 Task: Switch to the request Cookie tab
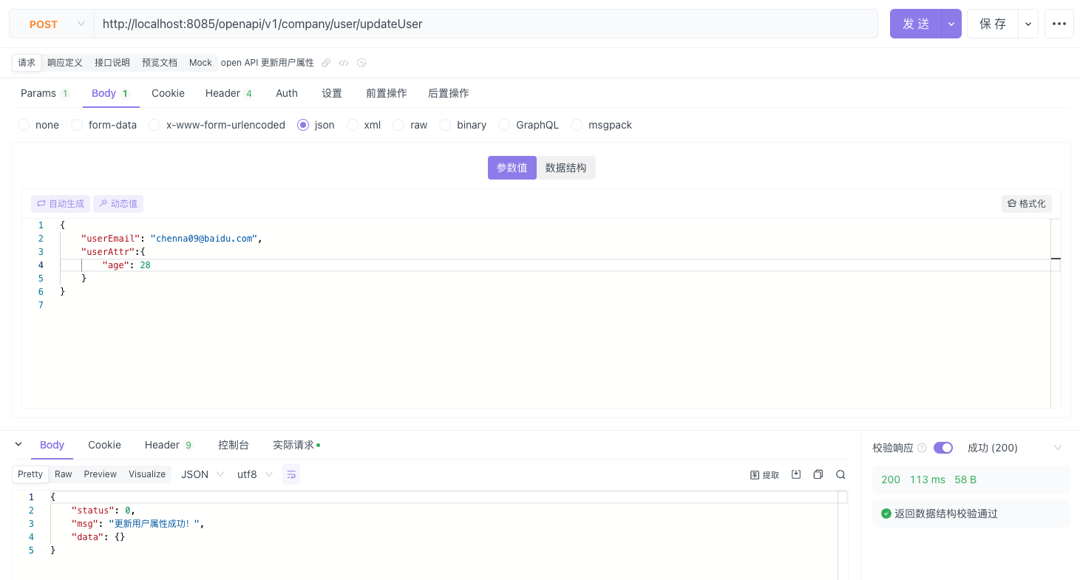(168, 93)
